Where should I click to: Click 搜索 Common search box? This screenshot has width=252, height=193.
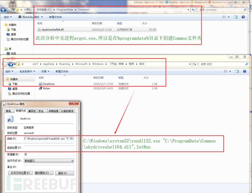(222, 10)
